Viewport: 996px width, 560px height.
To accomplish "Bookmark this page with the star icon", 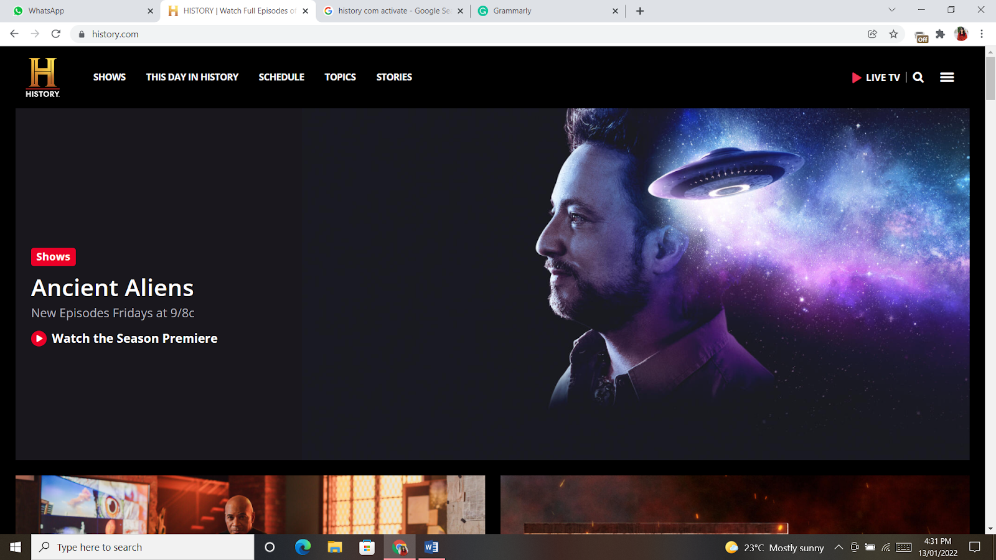I will click(894, 34).
